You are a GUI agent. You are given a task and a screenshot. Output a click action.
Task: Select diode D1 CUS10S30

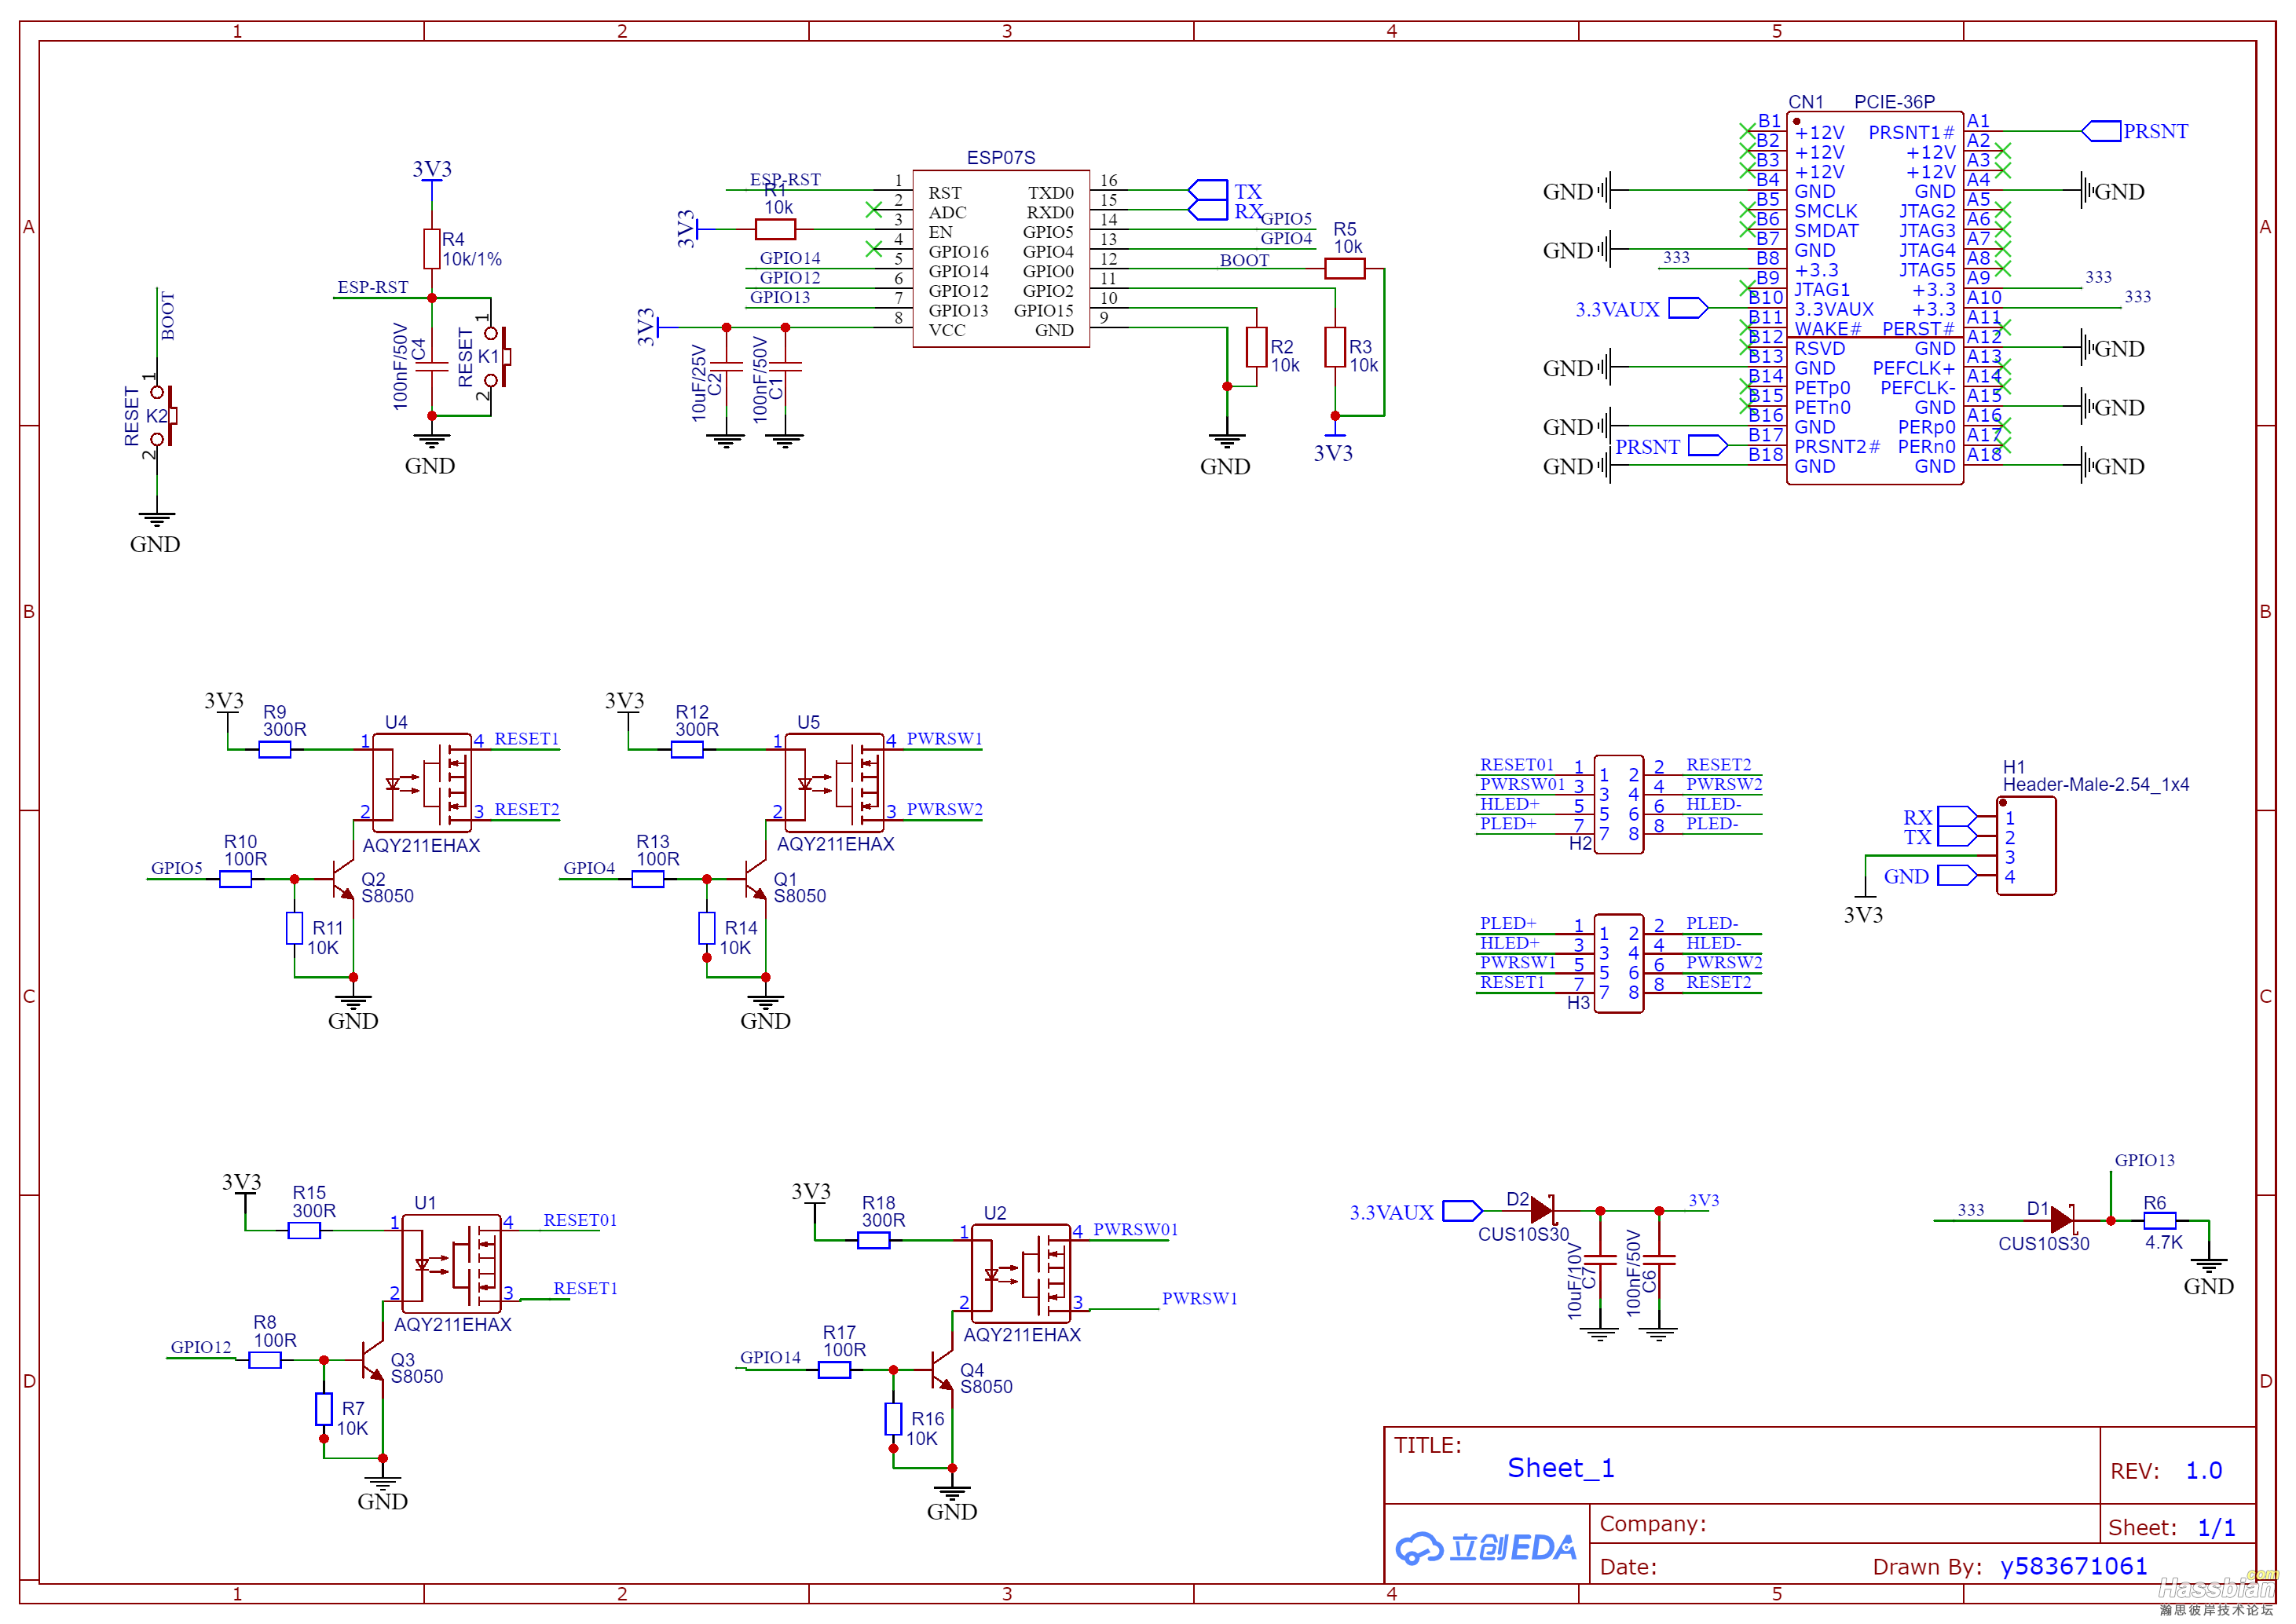(x=2063, y=1221)
